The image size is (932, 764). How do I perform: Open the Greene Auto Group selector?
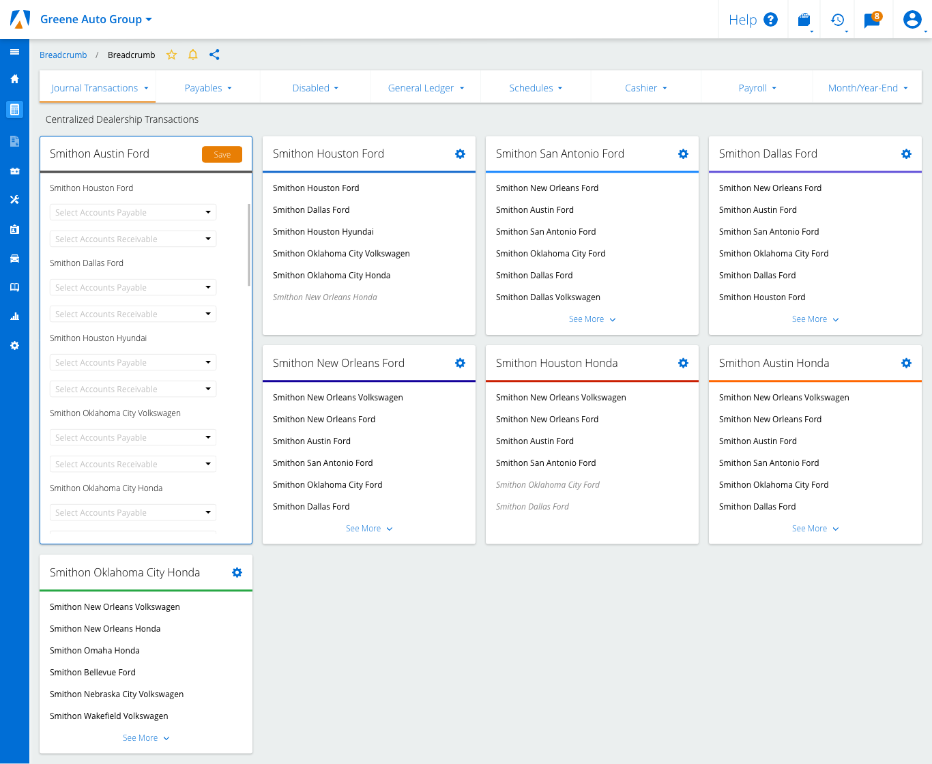coord(96,20)
